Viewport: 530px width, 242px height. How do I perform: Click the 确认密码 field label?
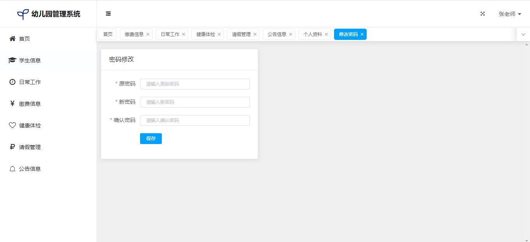click(x=125, y=120)
